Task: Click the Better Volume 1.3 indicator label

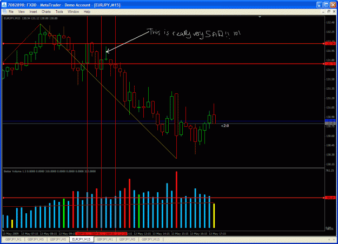Action: click(x=50, y=171)
